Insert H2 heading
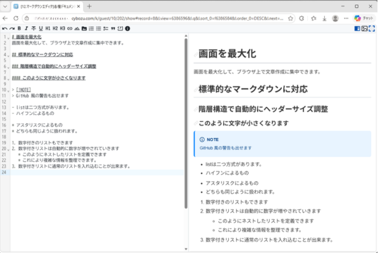 [55, 28]
